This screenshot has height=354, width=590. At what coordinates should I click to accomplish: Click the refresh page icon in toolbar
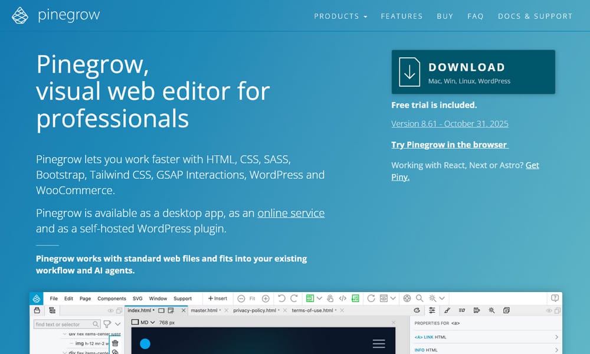[371, 299]
